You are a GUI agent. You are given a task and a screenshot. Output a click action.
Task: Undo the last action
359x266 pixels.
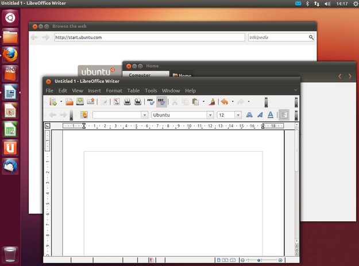coord(225,102)
